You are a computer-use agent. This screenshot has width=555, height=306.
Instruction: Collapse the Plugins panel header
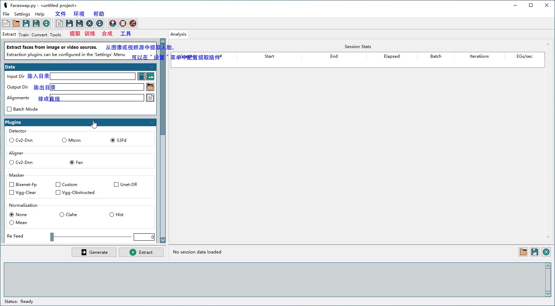[x=152, y=122]
